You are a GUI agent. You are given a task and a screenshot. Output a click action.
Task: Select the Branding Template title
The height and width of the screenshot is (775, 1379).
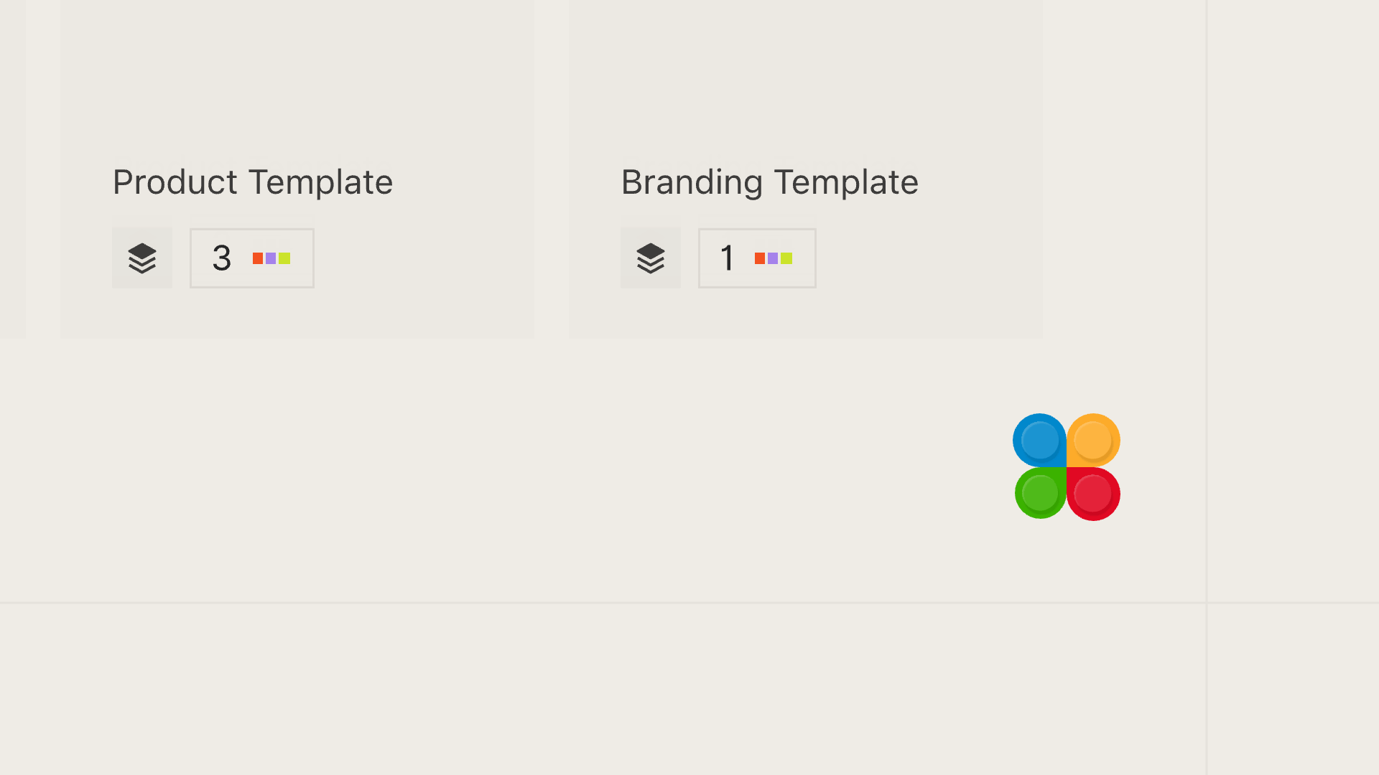(770, 182)
